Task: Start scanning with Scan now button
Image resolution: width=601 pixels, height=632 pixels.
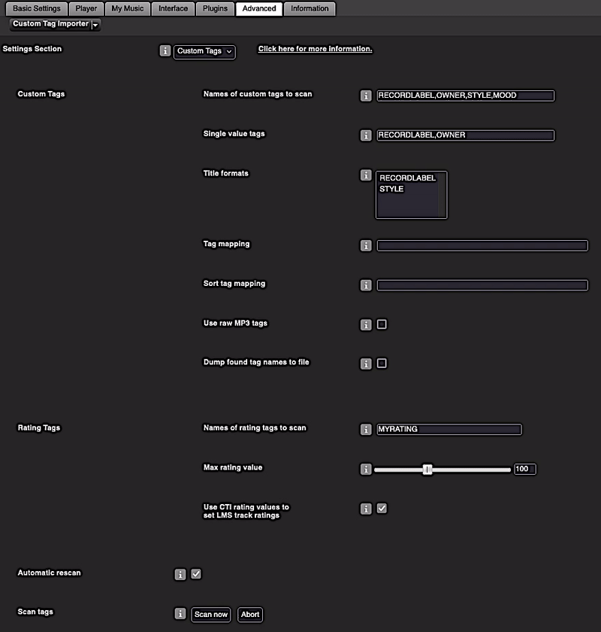Action: point(211,615)
